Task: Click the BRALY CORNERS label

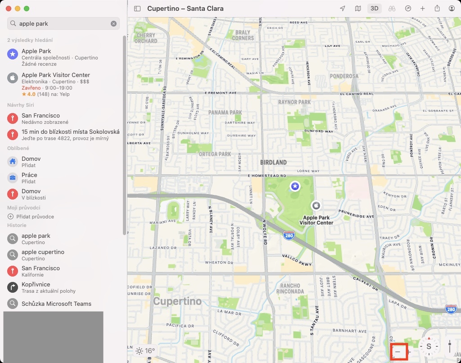Action: (243, 35)
